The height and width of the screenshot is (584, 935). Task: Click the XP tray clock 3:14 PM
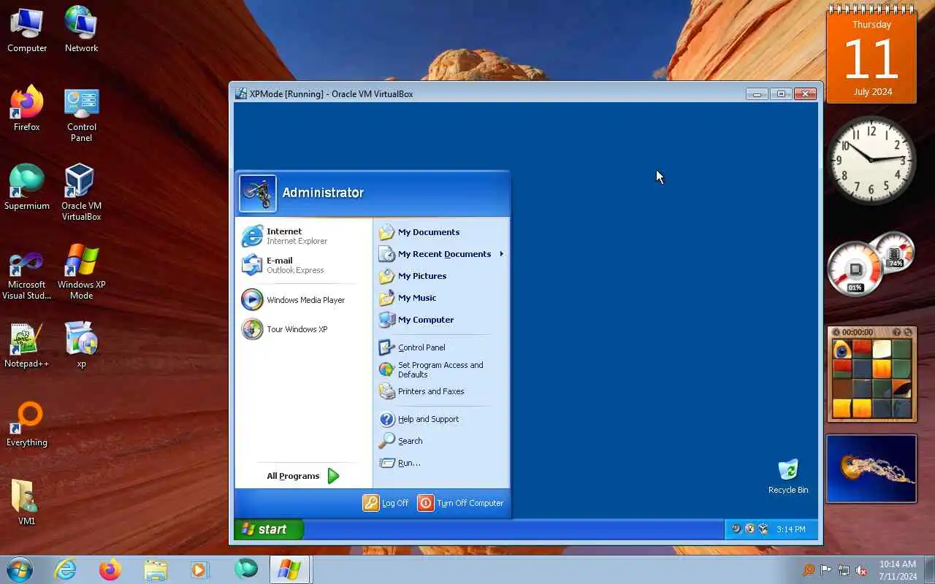click(x=791, y=529)
